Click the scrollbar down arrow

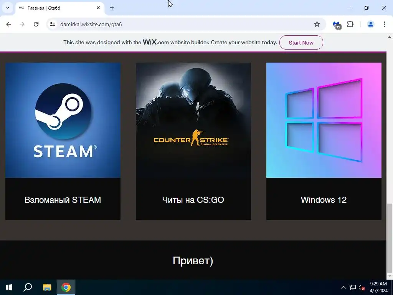point(390,276)
